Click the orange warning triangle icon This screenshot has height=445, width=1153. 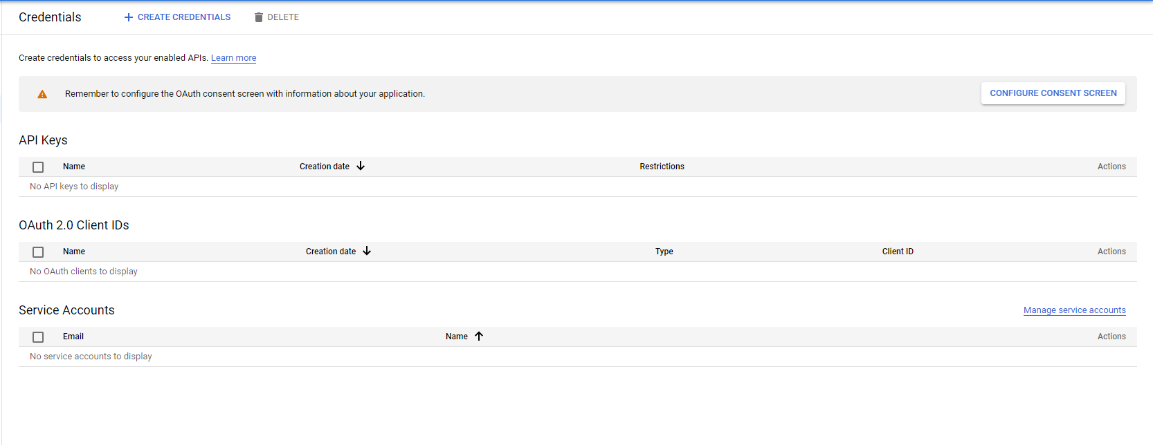click(x=42, y=94)
